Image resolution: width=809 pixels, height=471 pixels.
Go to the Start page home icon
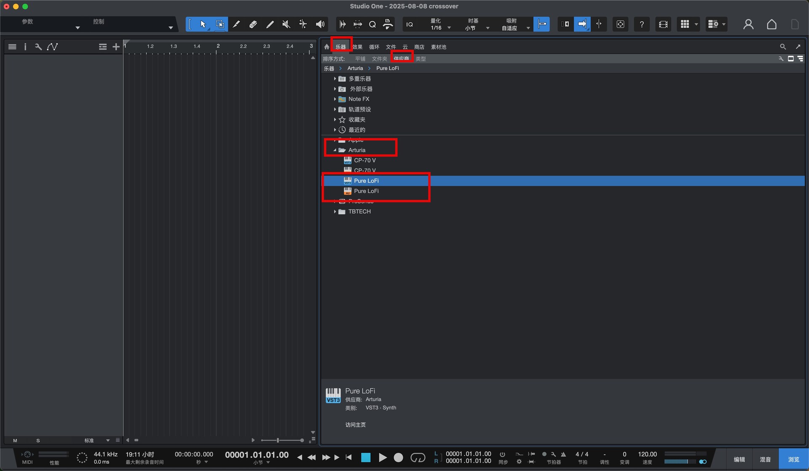(771, 24)
